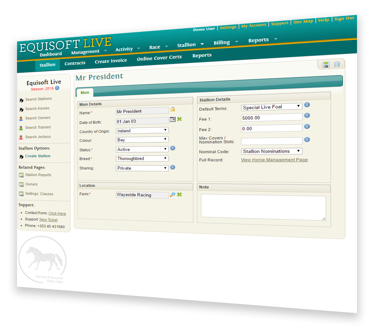Open the Settings header link

[228, 27]
